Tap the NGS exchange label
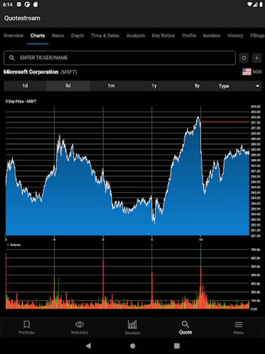The width and height of the screenshot is (265, 354). point(257,72)
